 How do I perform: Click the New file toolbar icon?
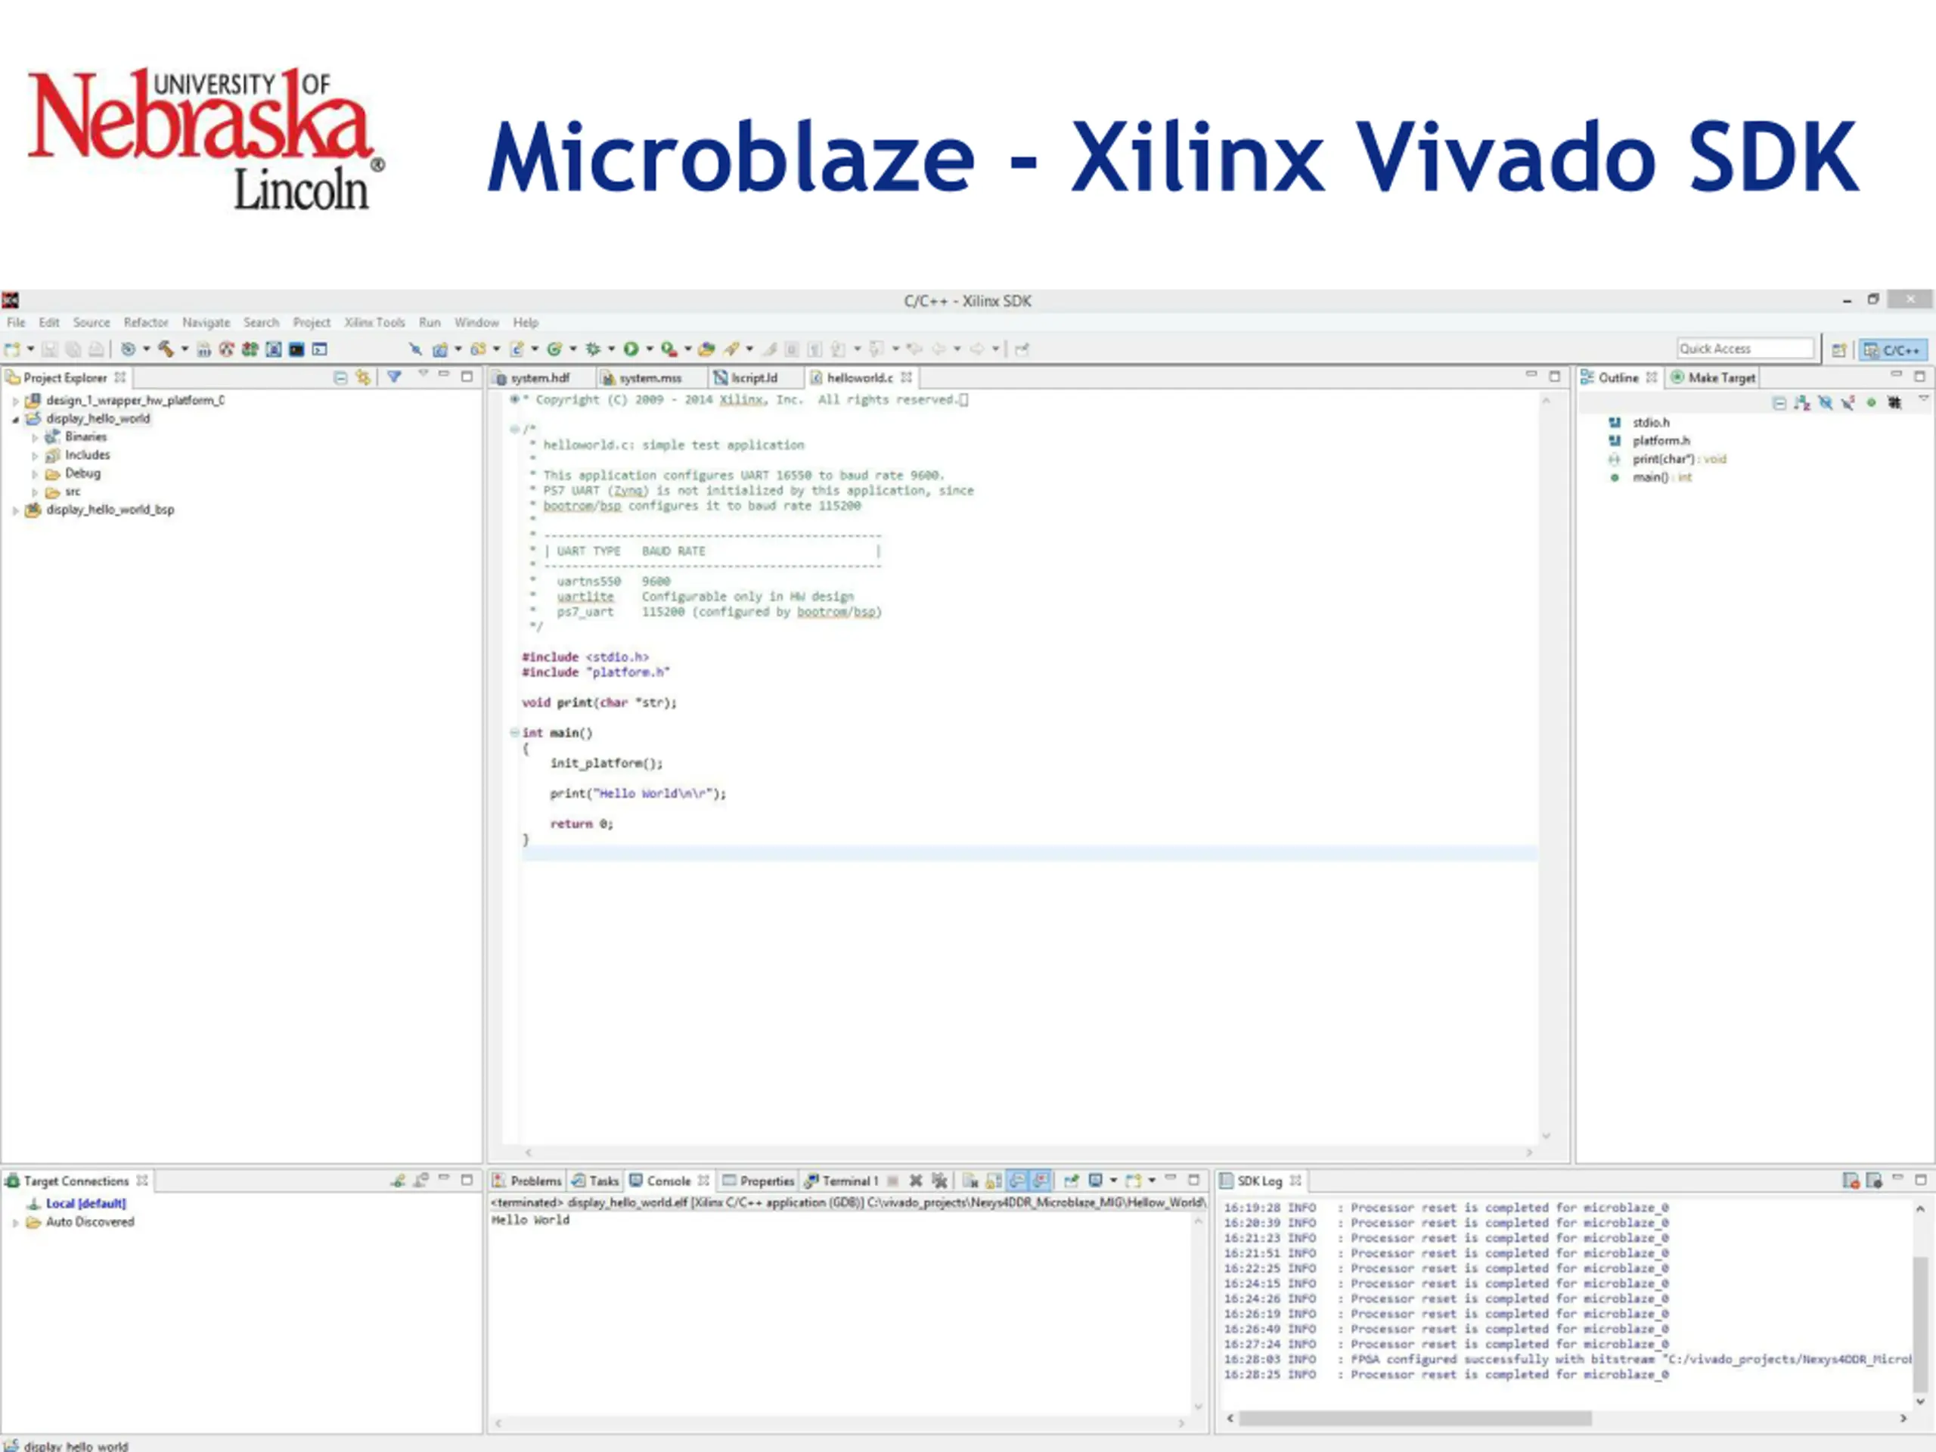(12, 349)
